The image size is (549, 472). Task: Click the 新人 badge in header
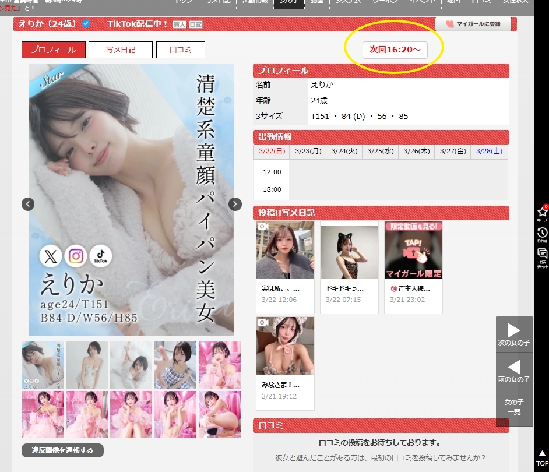click(180, 24)
